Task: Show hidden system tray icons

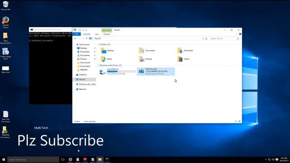Action: tap(266, 159)
